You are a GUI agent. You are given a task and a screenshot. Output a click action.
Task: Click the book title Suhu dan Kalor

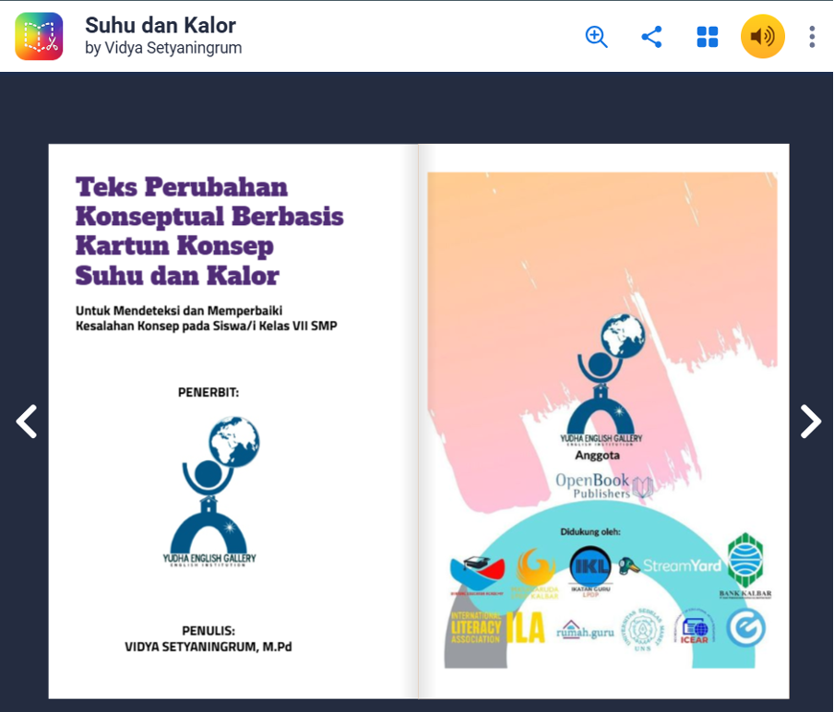(x=161, y=25)
